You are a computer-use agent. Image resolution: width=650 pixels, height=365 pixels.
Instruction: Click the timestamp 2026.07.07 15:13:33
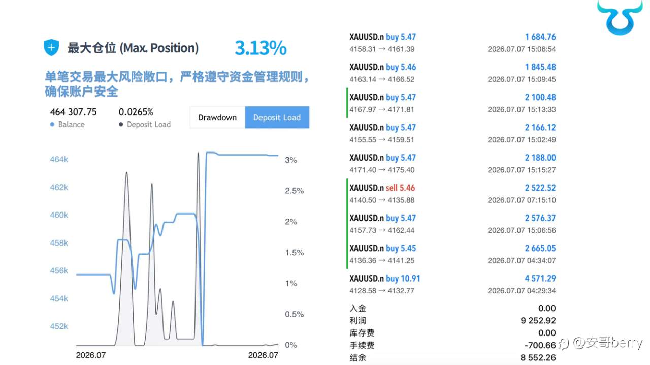pyautogui.click(x=522, y=109)
